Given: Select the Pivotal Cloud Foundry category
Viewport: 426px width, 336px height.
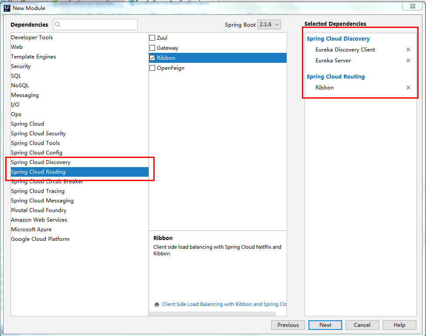Looking at the screenshot, I should (x=80, y=210).
